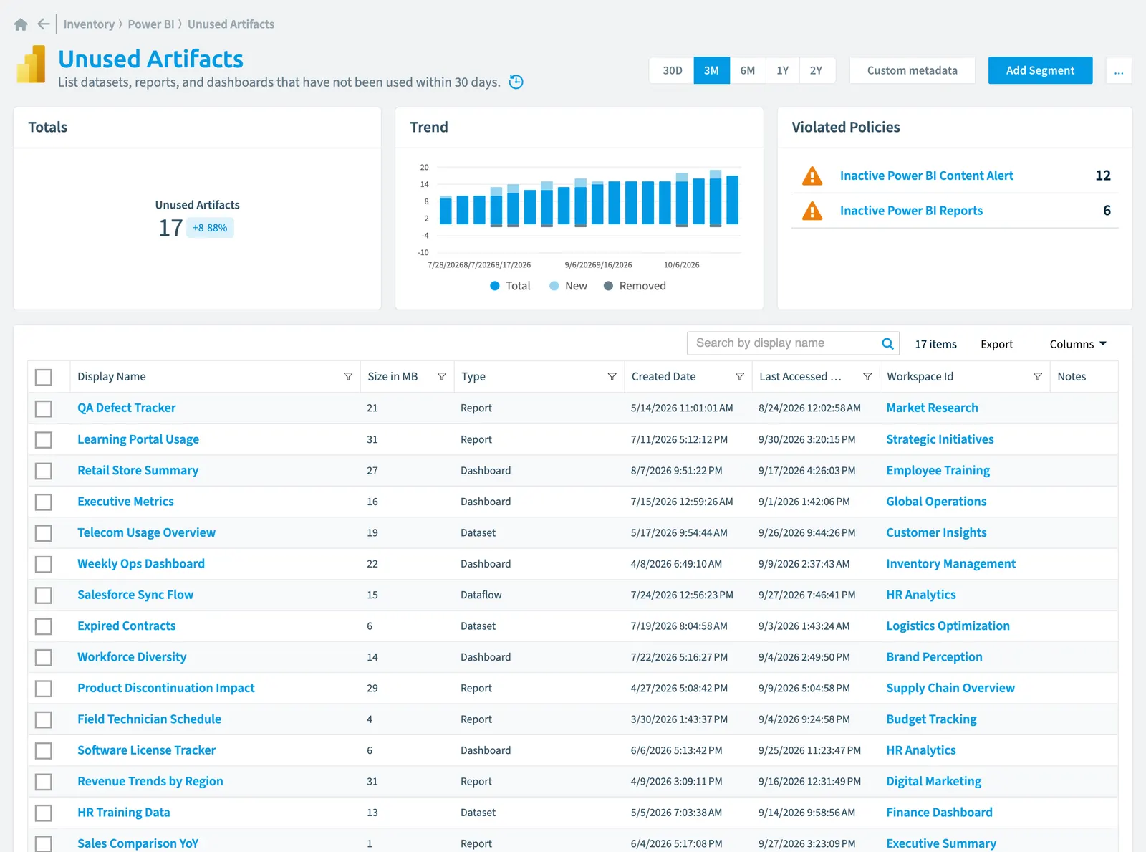The height and width of the screenshot is (852, 1146).
Task: Open the Power BI breadcrumb
Action: coord(151,24)
